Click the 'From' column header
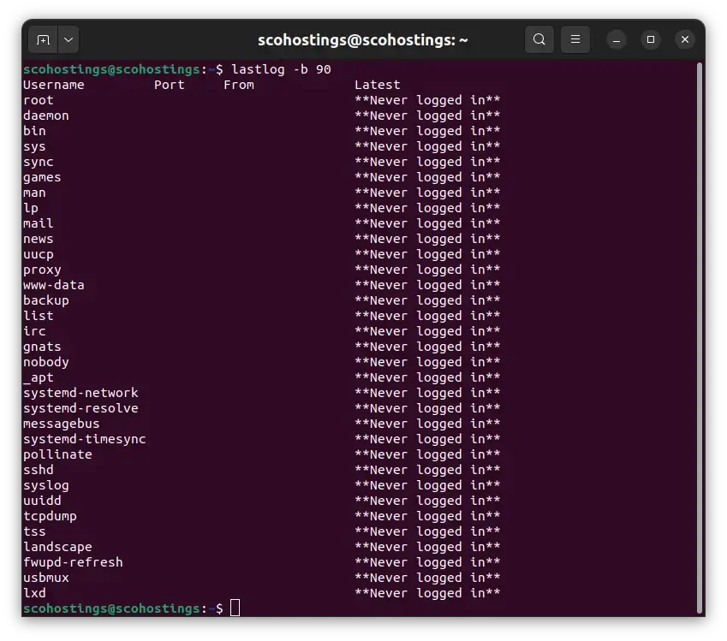This screenshot has width=727, height=641. click(x=239, y=85)
